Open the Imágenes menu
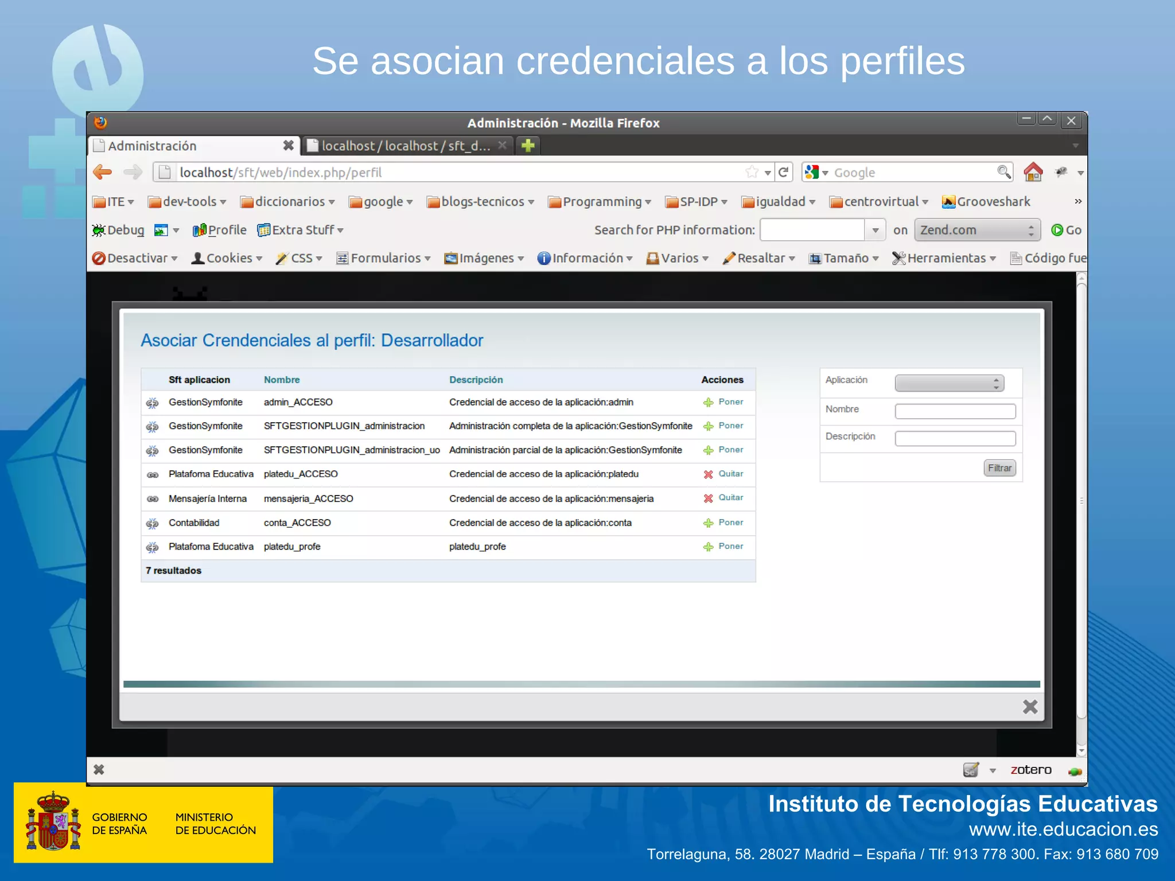 pos(484,258)
